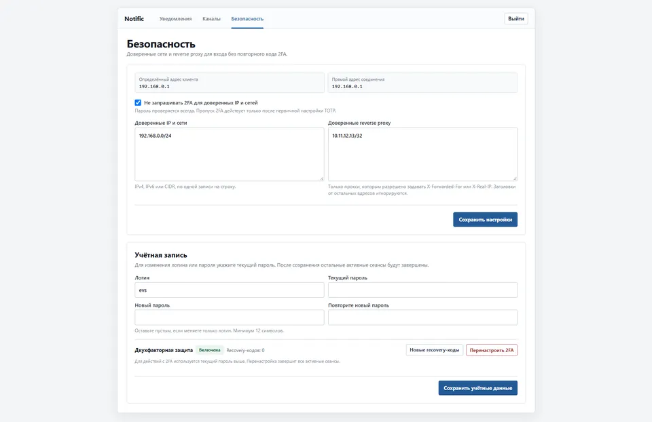Click the Повторите новый пароль field
Viewport: 652px width, 422px height.
(x=422, y=318)
